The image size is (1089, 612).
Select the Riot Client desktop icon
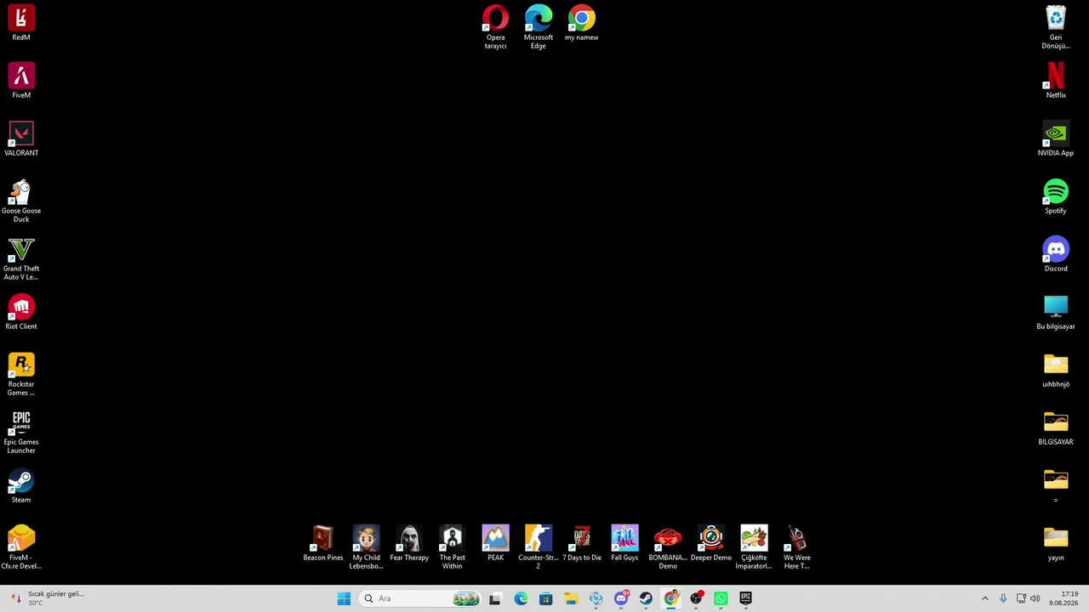(21, 312)
